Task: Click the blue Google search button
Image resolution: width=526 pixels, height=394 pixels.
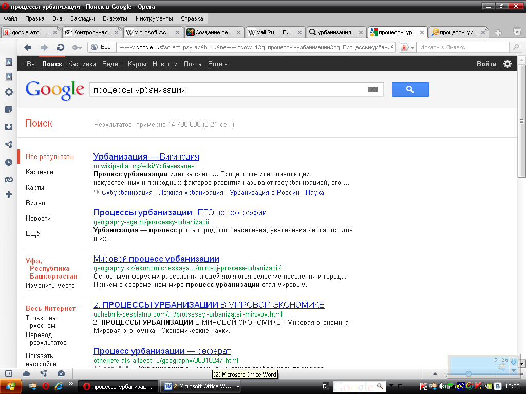Action: pos(410,89)
